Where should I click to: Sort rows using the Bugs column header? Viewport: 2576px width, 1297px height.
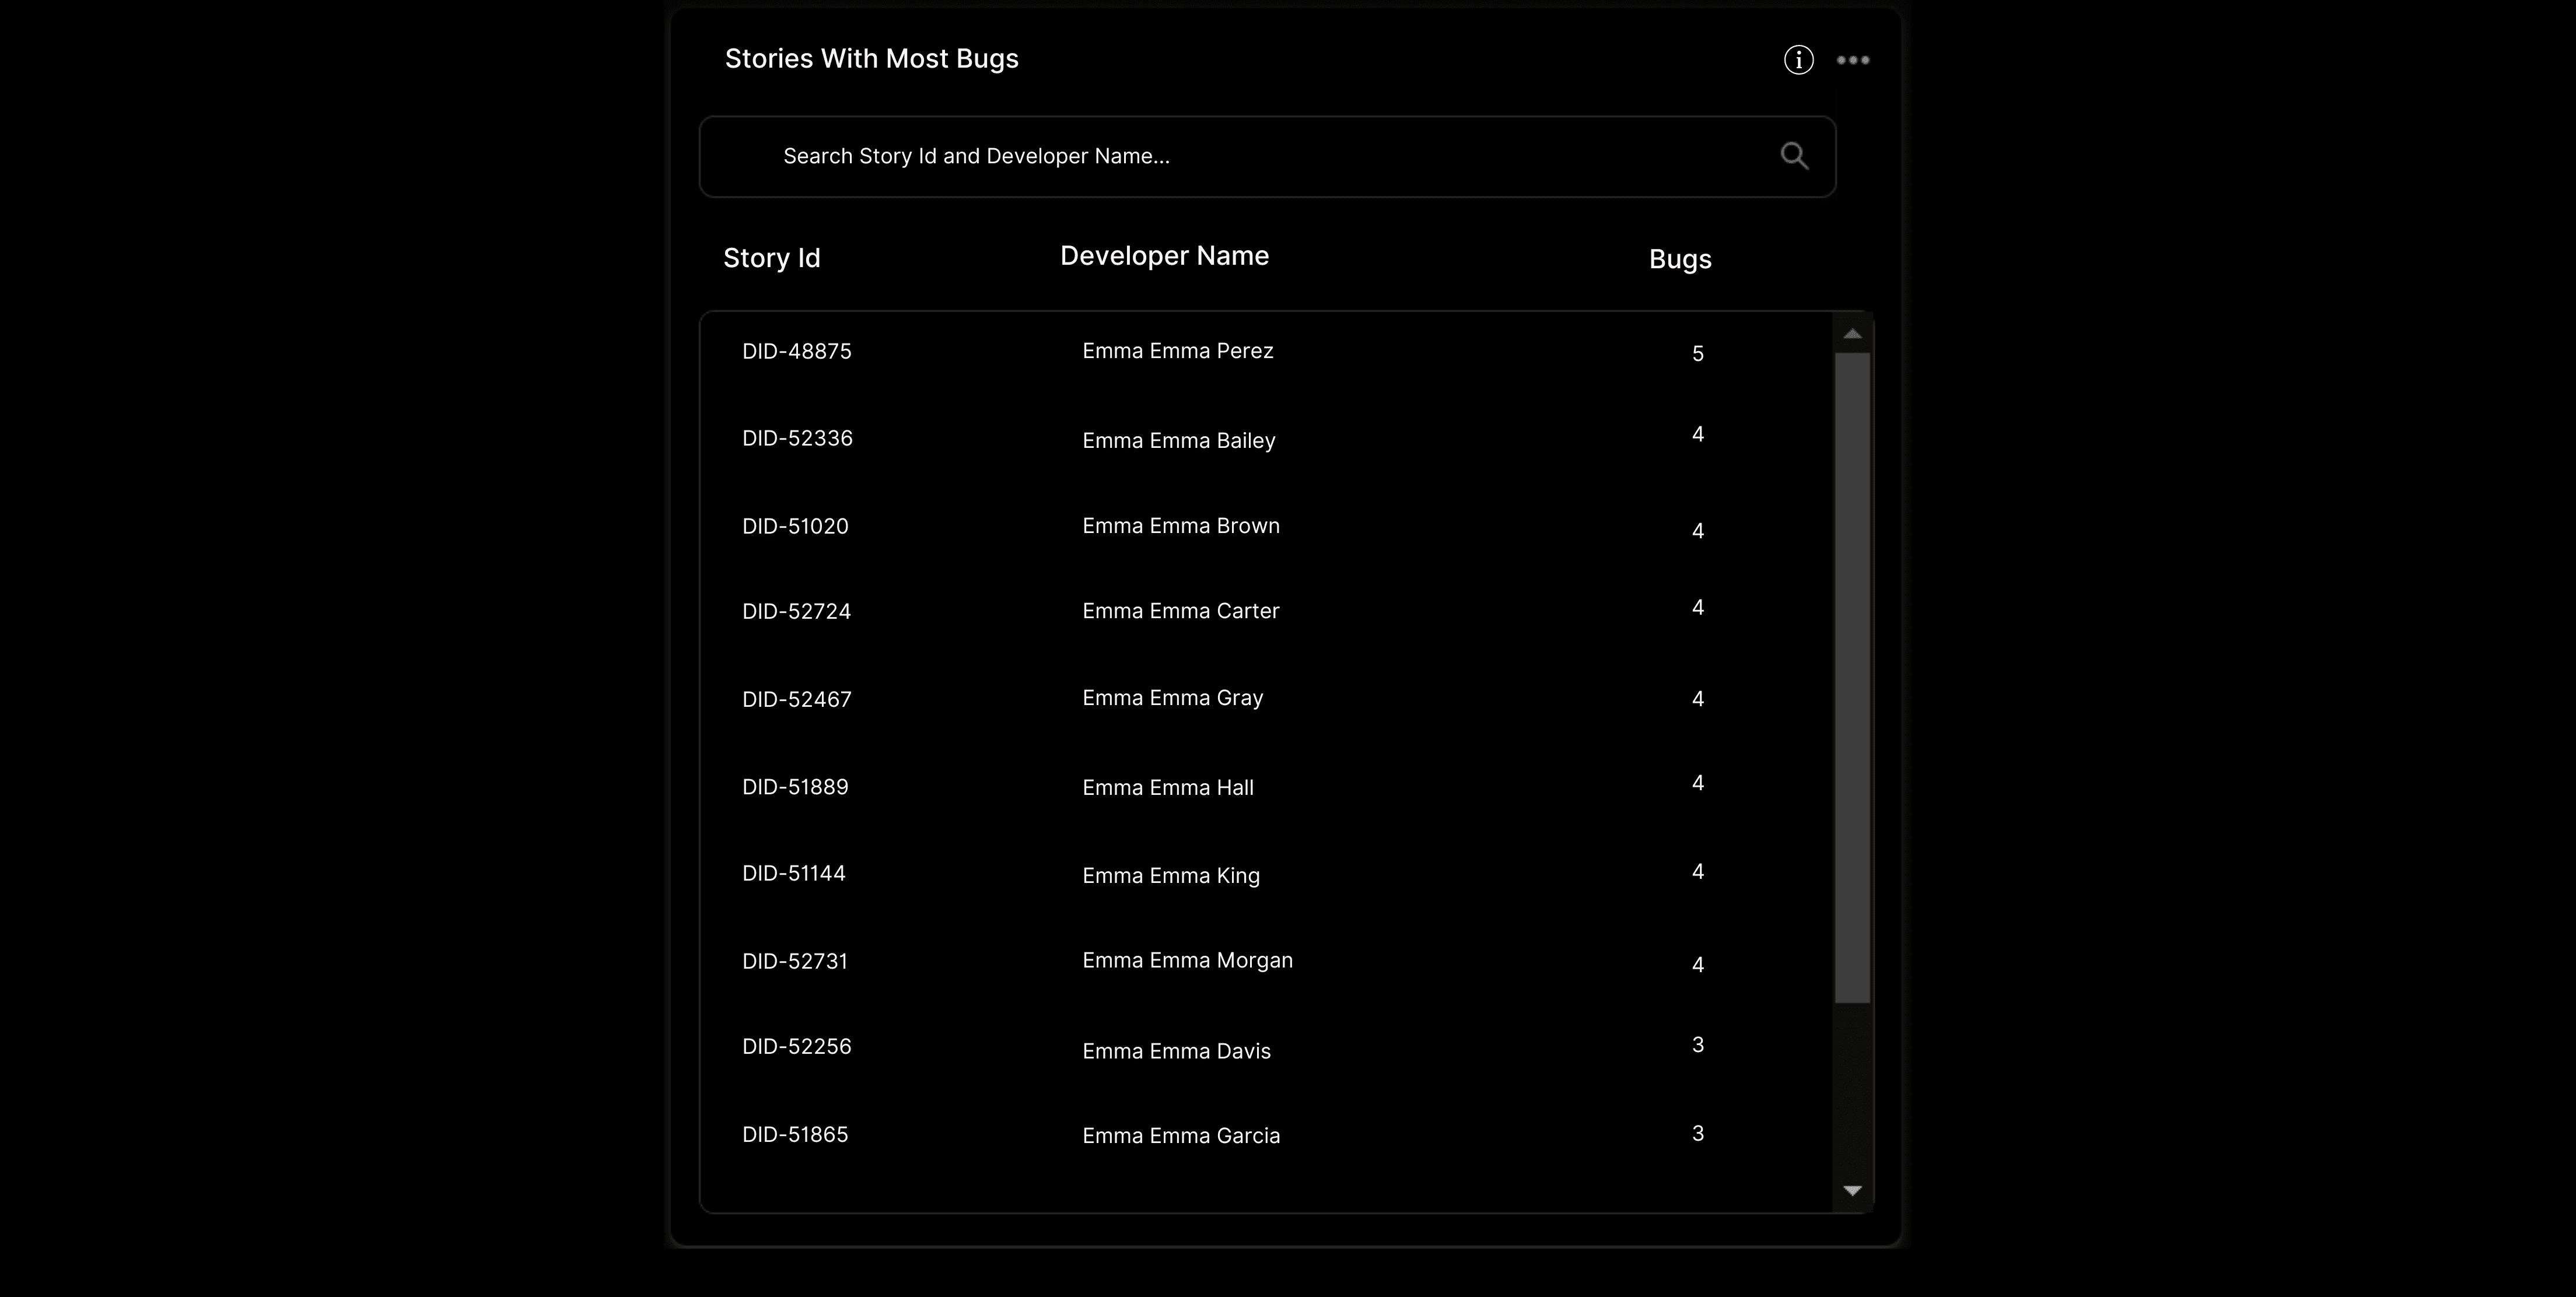coord(1679,259)
